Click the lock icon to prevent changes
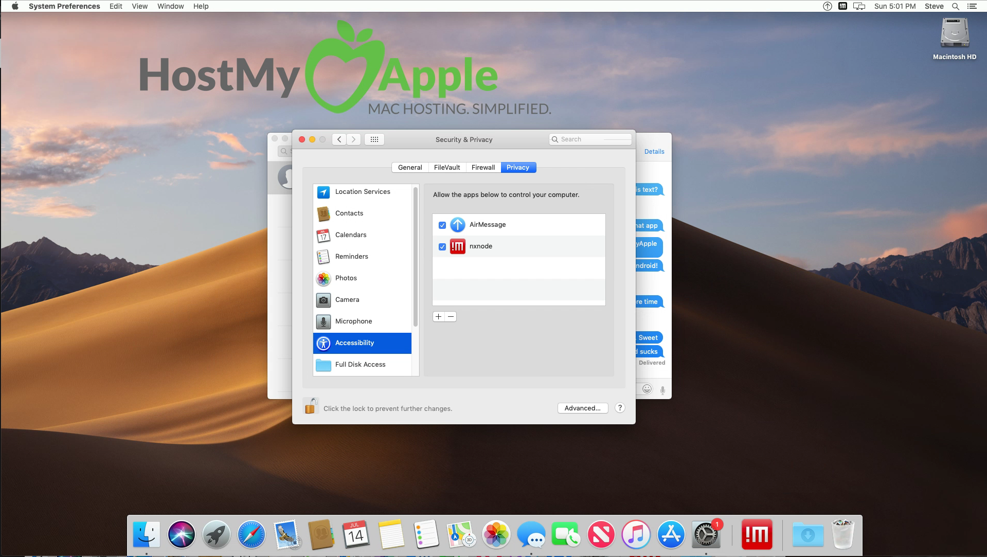The width and height of the screenshot is (987, 557). click(310, 406)
